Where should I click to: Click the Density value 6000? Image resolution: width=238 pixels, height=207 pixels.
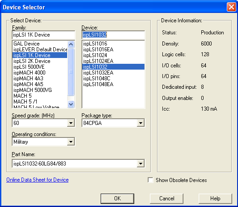coord(206,44)
